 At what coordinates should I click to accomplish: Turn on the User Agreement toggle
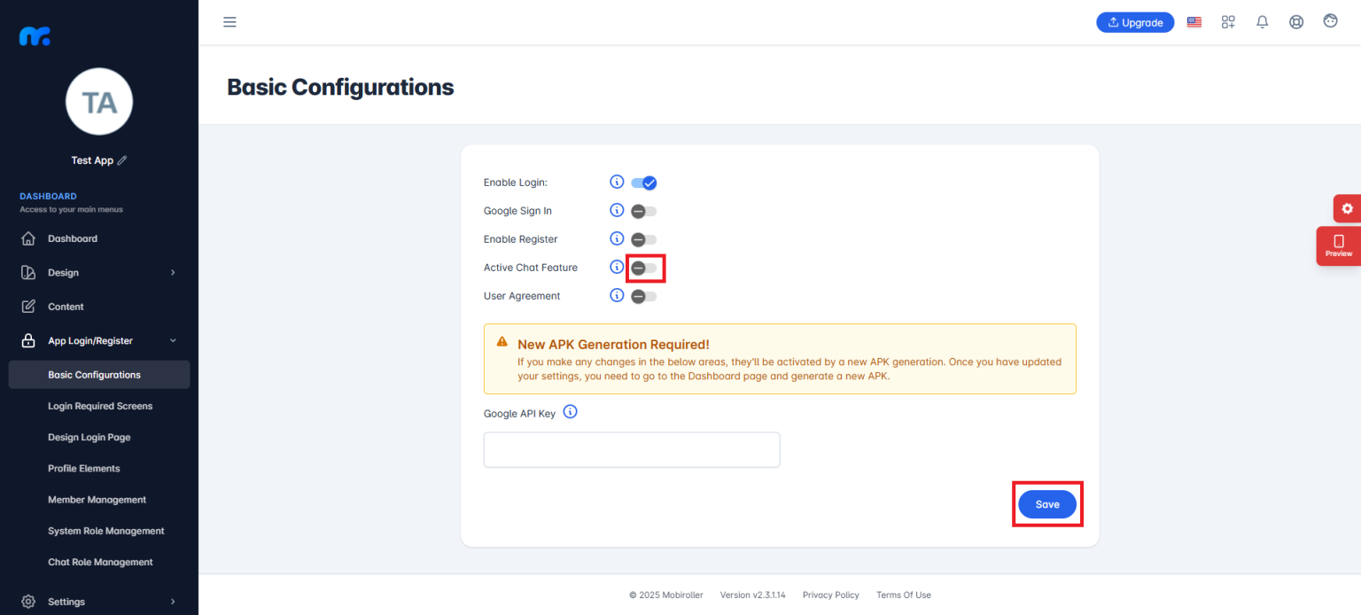(x=644, y=295)
